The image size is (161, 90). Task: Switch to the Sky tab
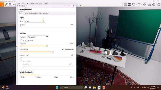(x=40, y=13)
